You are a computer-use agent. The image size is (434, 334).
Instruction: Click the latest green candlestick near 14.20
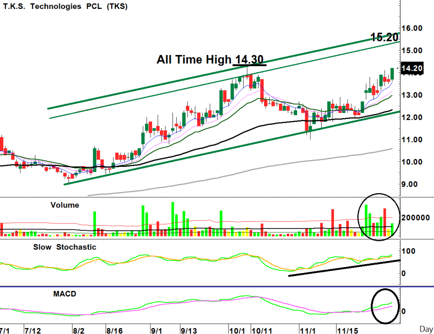392,74
